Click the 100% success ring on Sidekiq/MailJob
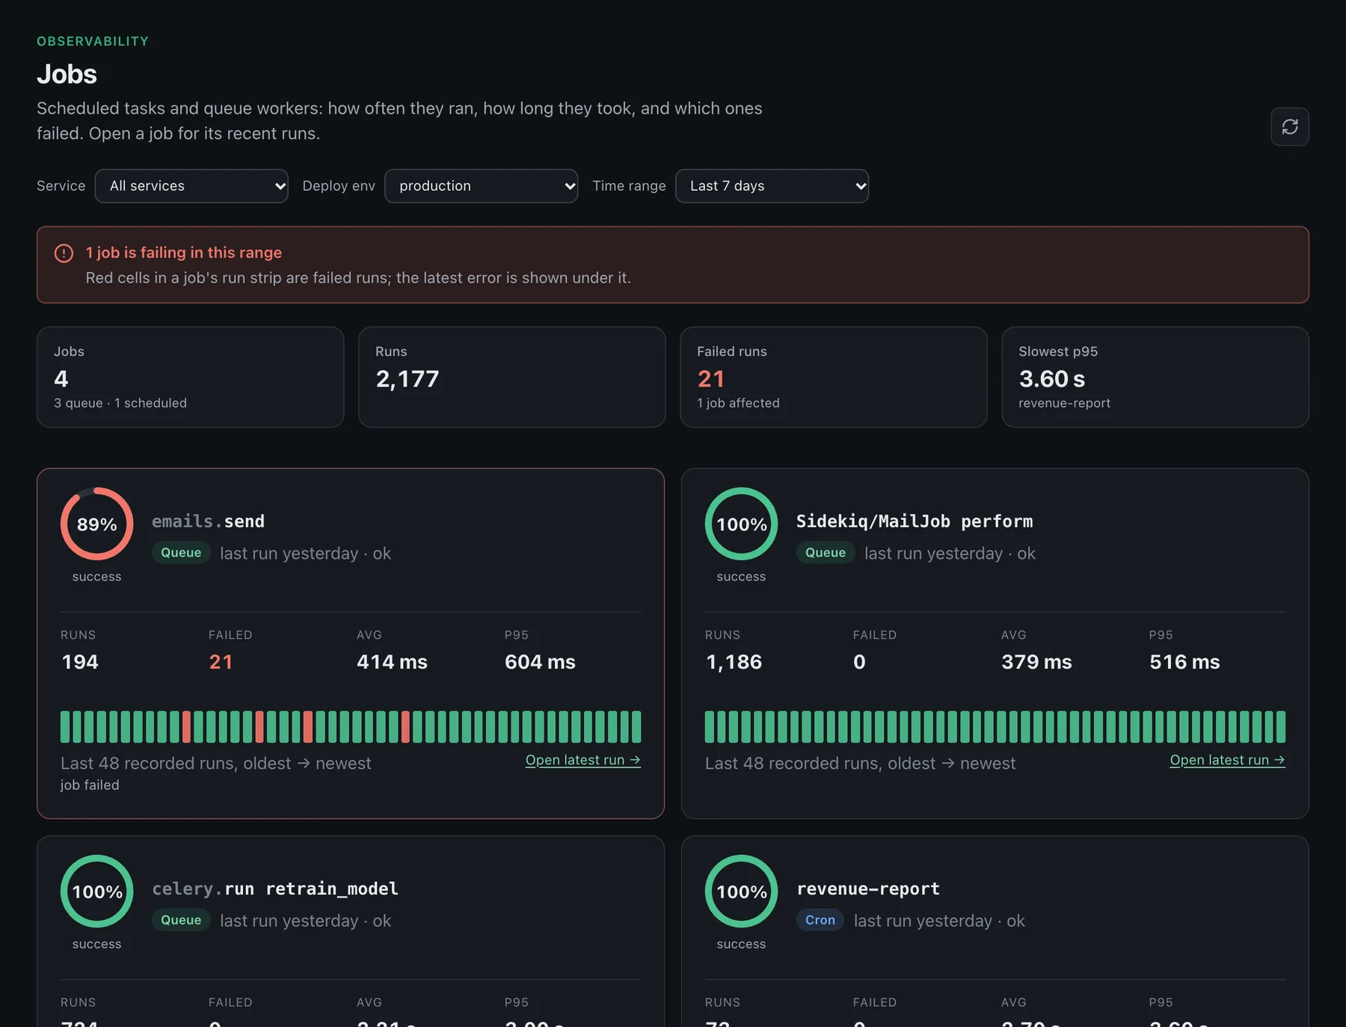1346x1027 pixels. pyautogui.click(x=741, y=524)
